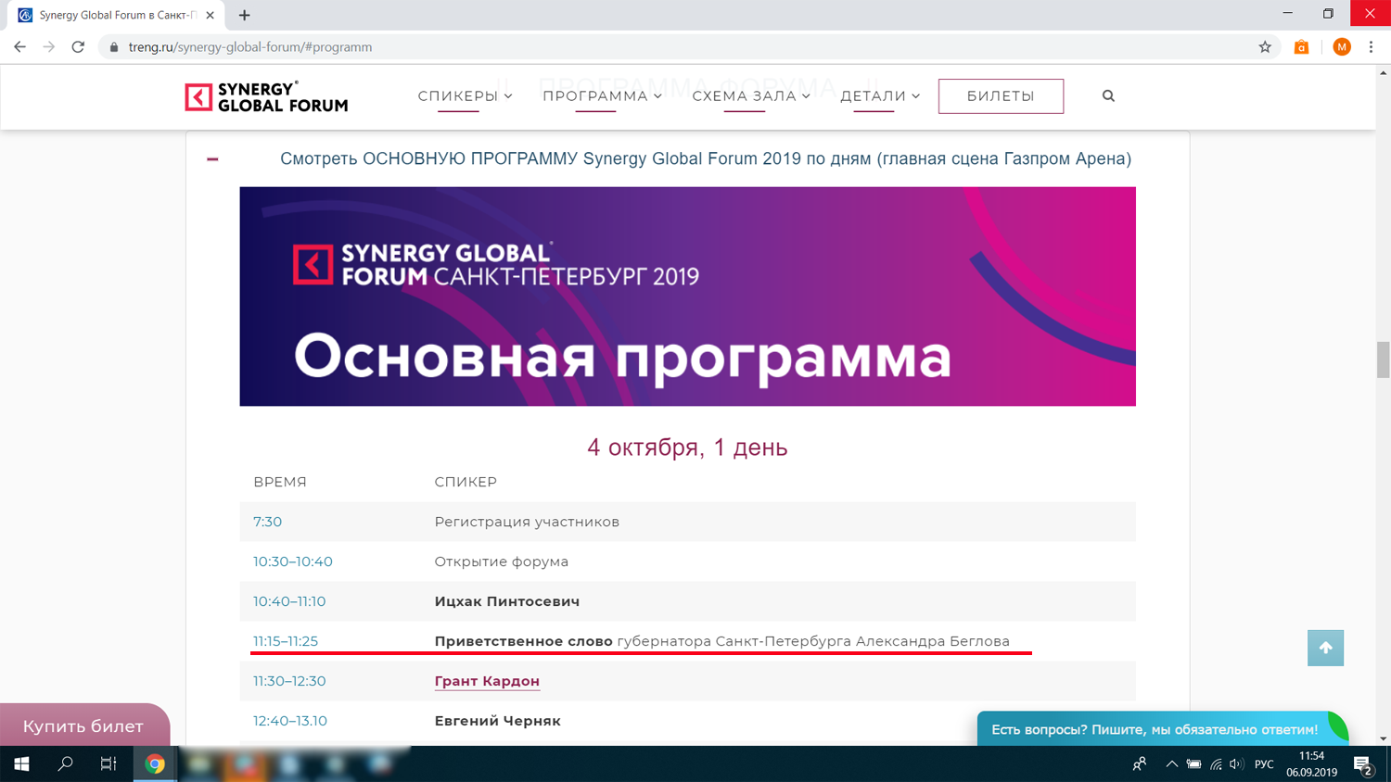This screenshot has width=1391, height=782.
Task: Click the 10:40–11:10 time cell
Action: 289,601
